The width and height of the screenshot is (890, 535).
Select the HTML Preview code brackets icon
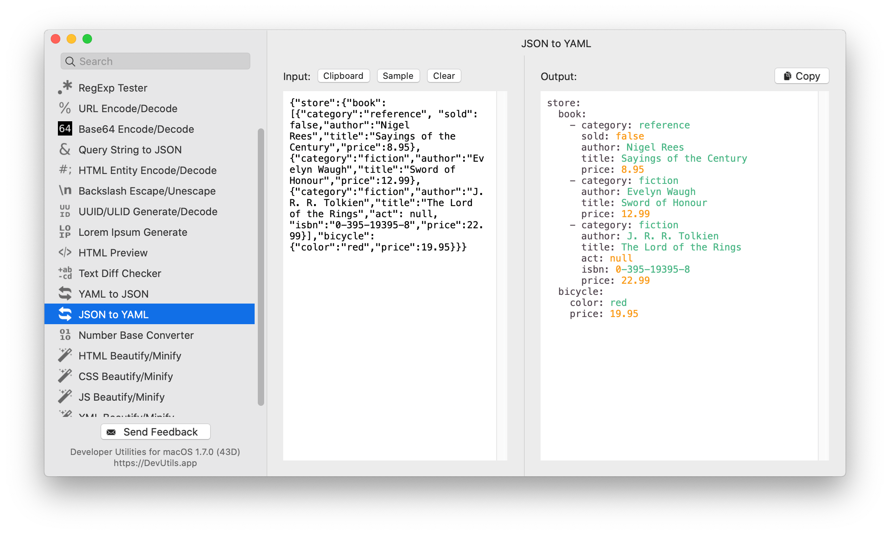[65, 252]
